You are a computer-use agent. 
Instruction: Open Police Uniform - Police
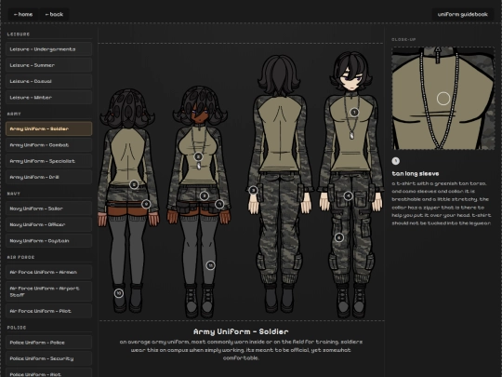tap(48, 343)
